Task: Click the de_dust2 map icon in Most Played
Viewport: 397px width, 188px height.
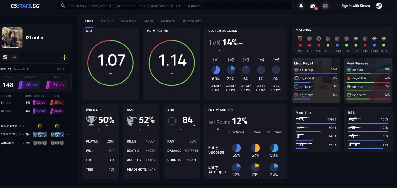Action: 296,86
